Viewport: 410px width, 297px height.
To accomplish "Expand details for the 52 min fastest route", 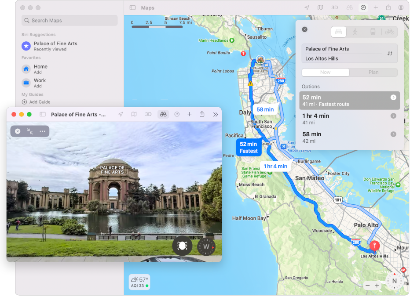I will (x=393, y=98).
